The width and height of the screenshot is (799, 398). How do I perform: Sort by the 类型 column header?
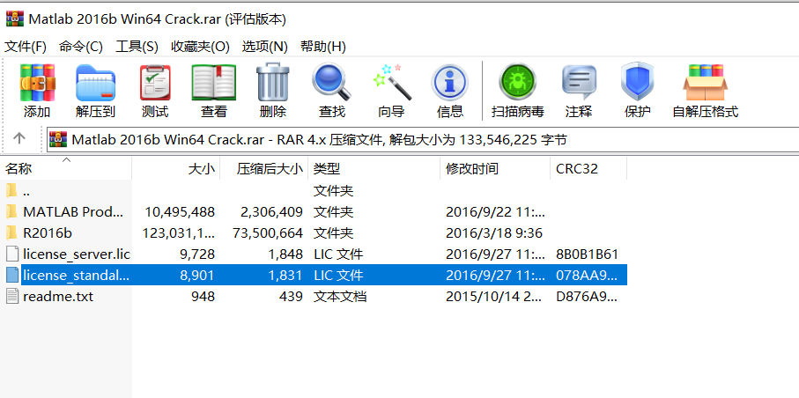[x=374, y=169]
